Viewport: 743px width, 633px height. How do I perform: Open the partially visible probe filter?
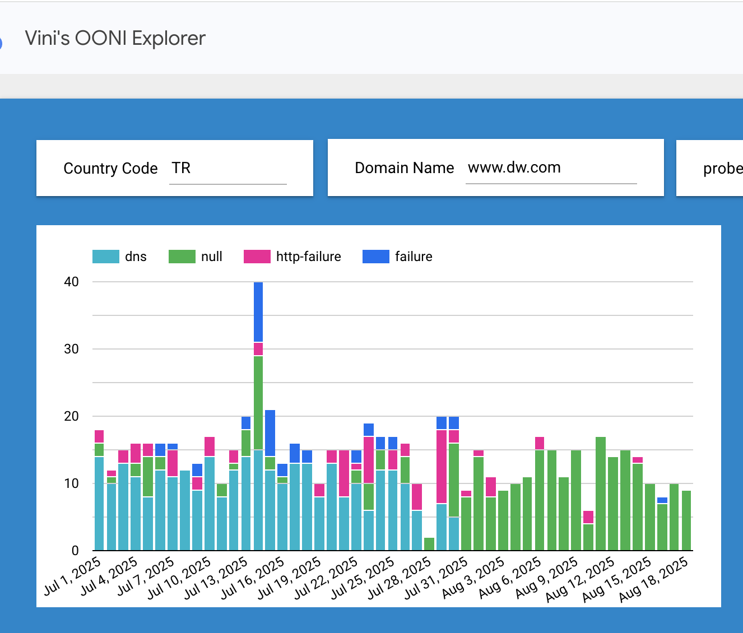point(722,169)
